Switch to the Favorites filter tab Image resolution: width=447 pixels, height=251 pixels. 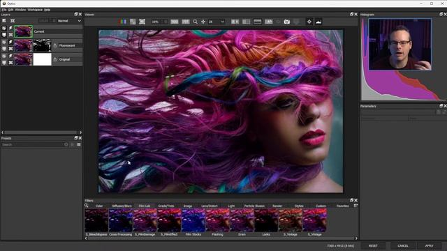[343, 206]
